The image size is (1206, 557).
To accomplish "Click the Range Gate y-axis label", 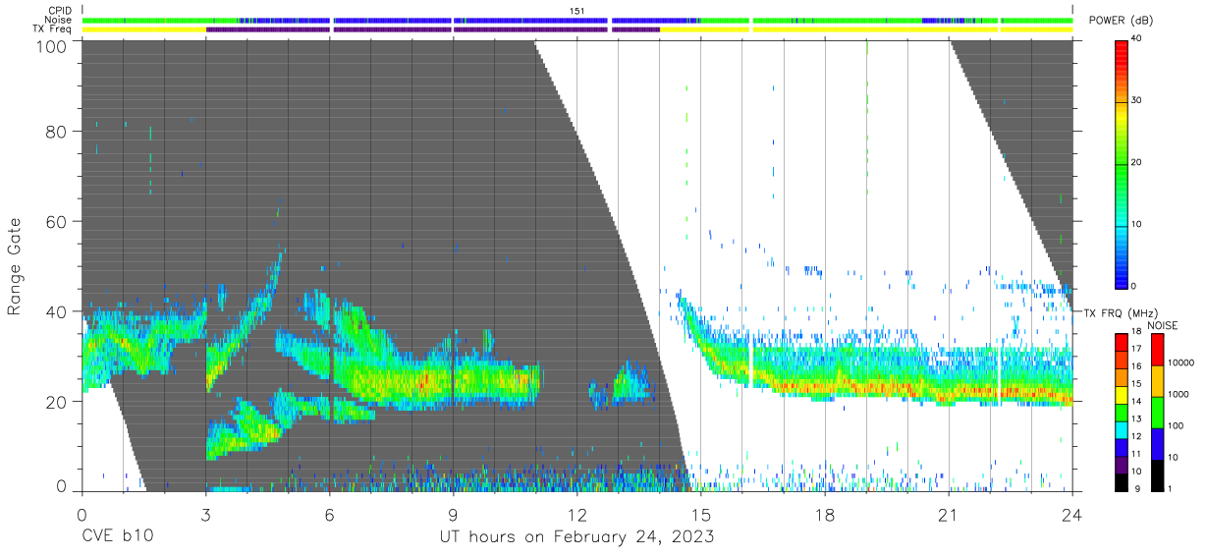I will coord(16,265).
